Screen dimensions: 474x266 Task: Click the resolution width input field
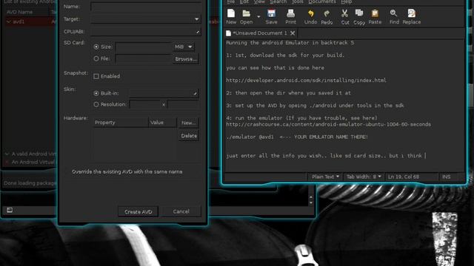pyautogui.click(x=145, y=105)
